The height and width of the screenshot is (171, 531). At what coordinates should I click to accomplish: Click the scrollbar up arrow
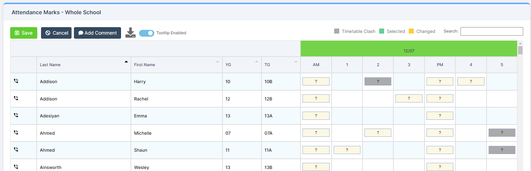[x=520, y=43]
